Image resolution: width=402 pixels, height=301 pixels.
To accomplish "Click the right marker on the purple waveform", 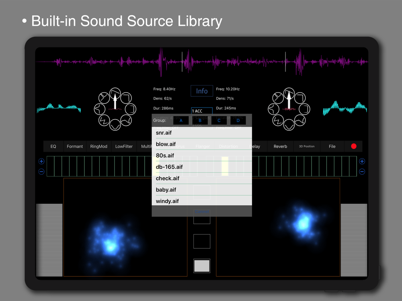I will (285, 62).
